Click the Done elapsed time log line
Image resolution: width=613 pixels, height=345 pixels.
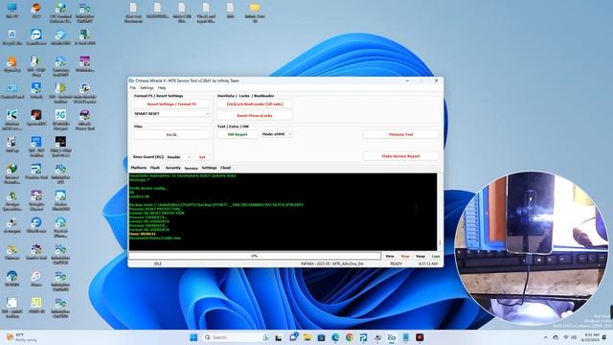tap(143, 234)
